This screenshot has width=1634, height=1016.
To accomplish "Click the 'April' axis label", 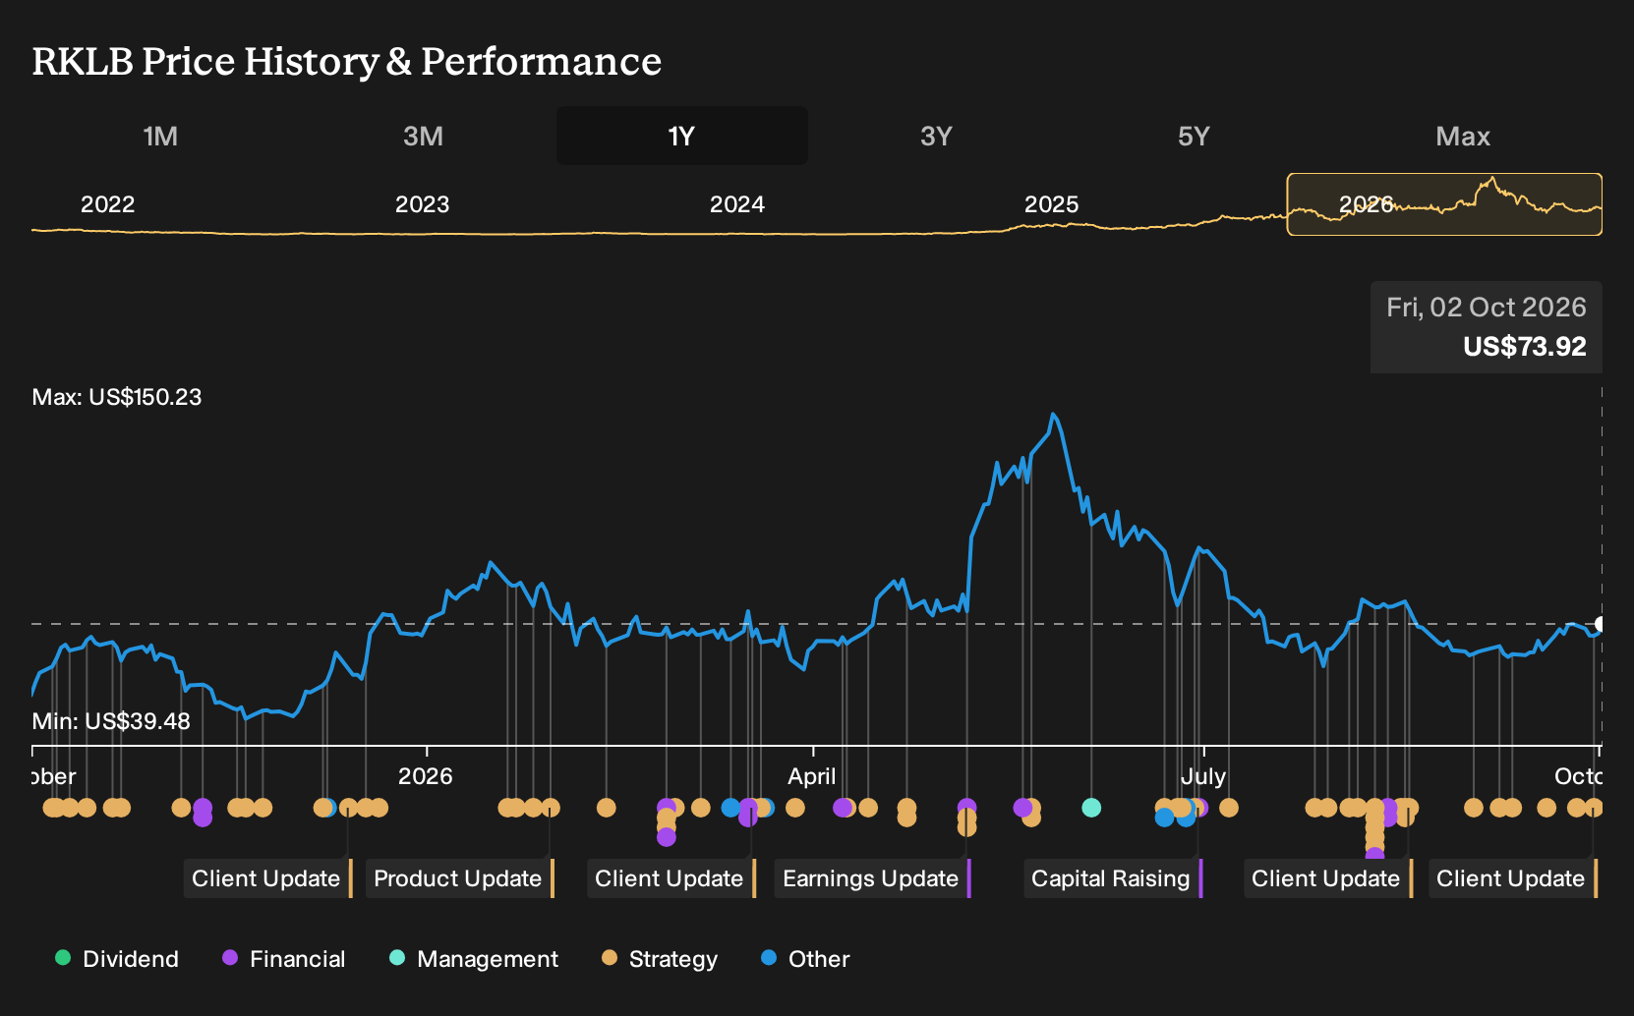I will [x=811, y=776].
